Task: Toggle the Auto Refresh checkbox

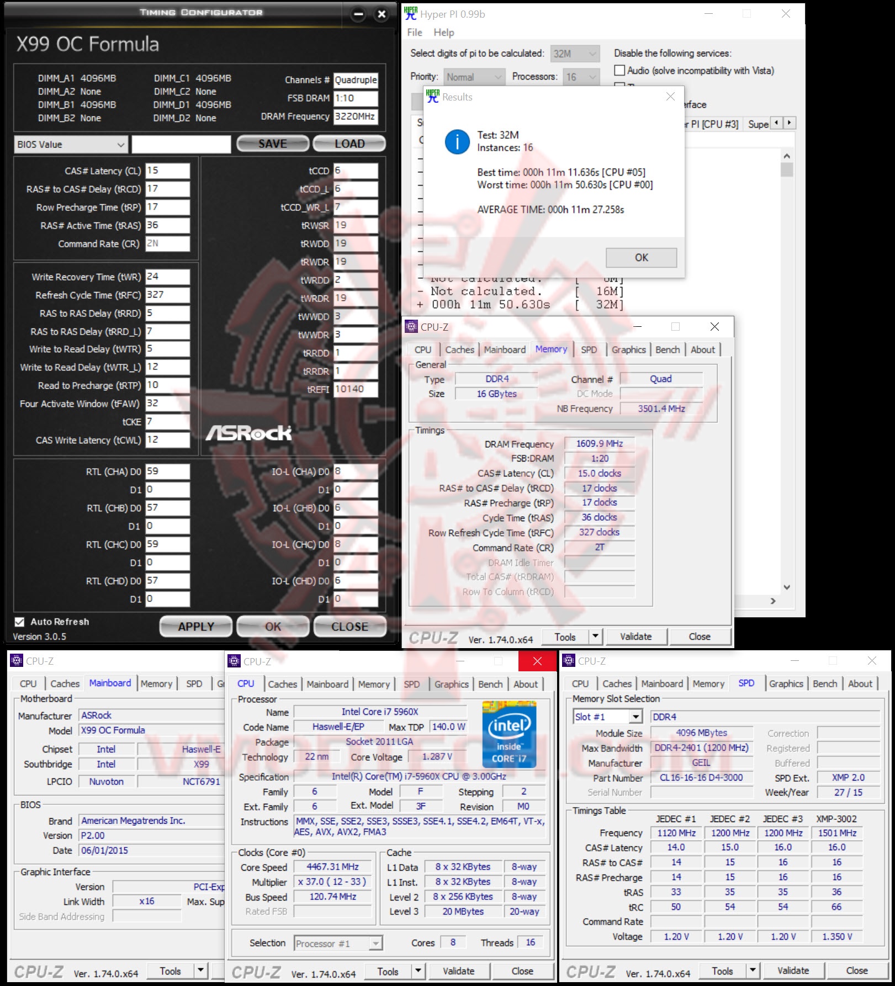Action: tap(19, 622)
